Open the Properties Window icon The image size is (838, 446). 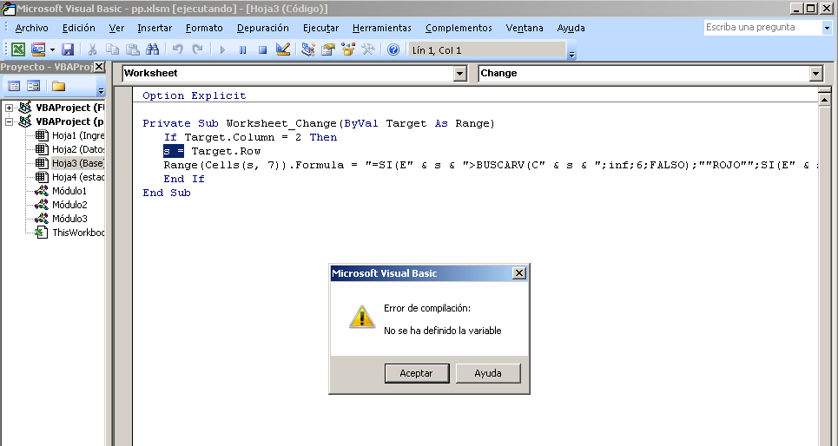(328, 49)
